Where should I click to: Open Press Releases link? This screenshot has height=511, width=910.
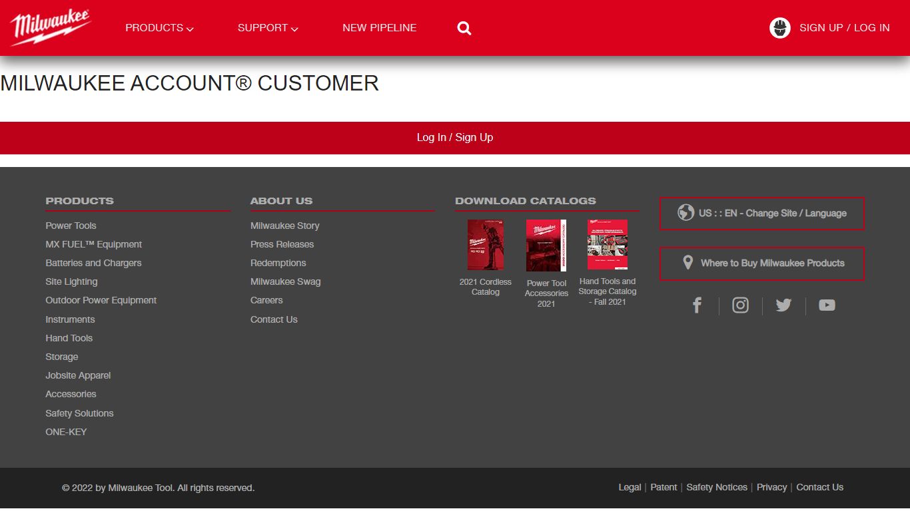282,244
